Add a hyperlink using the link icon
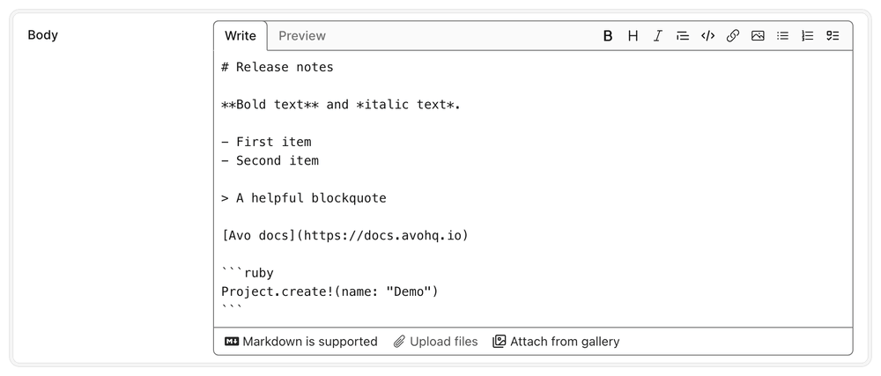 coord(733,36)
